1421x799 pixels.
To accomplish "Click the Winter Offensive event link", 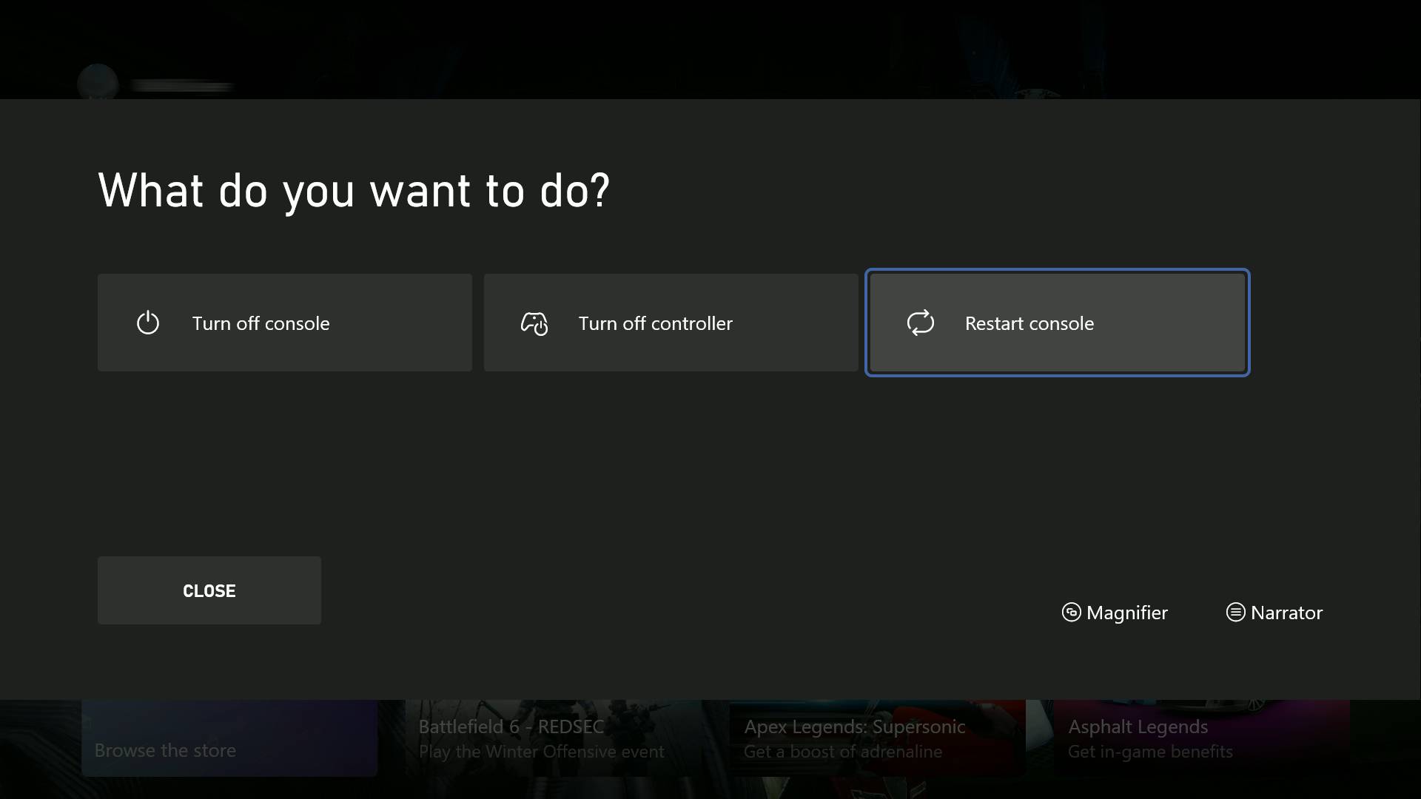I will point(541,751).
